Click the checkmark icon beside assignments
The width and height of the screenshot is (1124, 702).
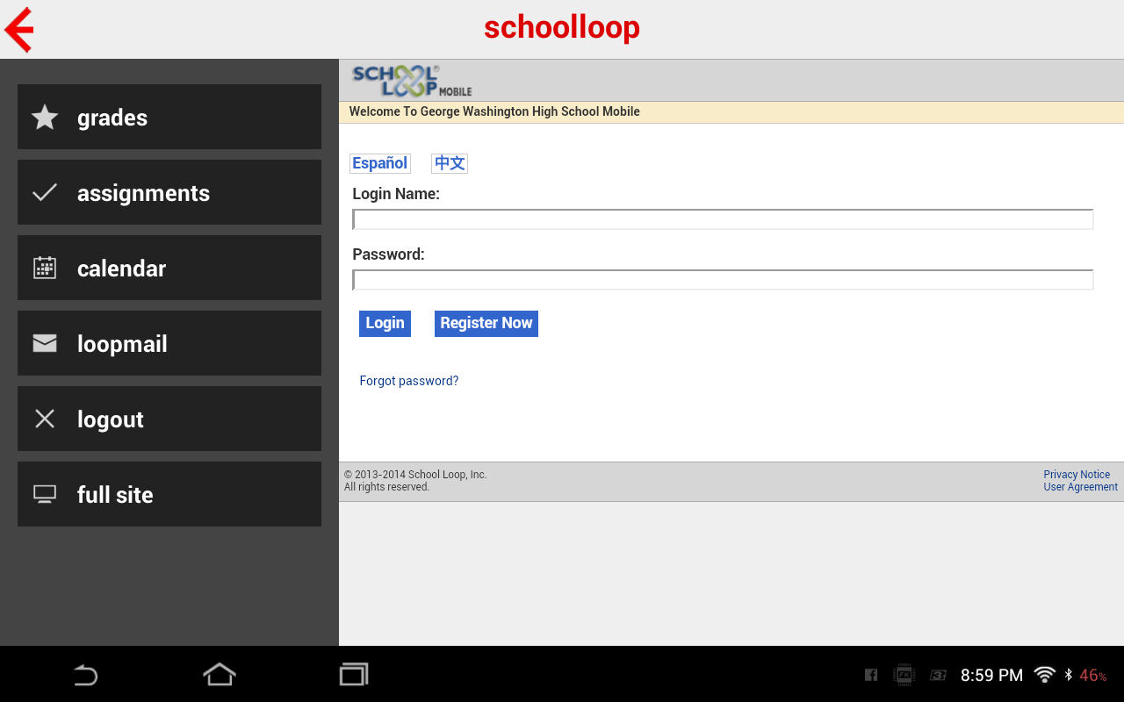pos(45,192)
